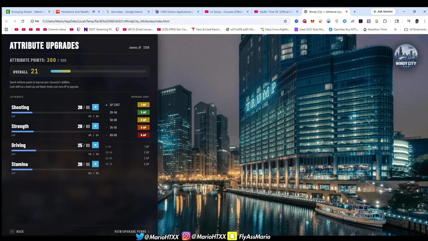This screenshot has width=428, height=241.
Task: Go forward in browser history
Action: 15,21
